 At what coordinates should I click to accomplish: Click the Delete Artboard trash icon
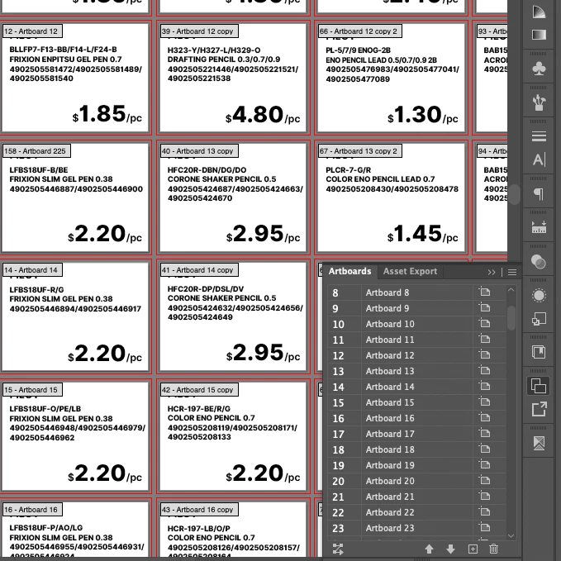point(493,549)
